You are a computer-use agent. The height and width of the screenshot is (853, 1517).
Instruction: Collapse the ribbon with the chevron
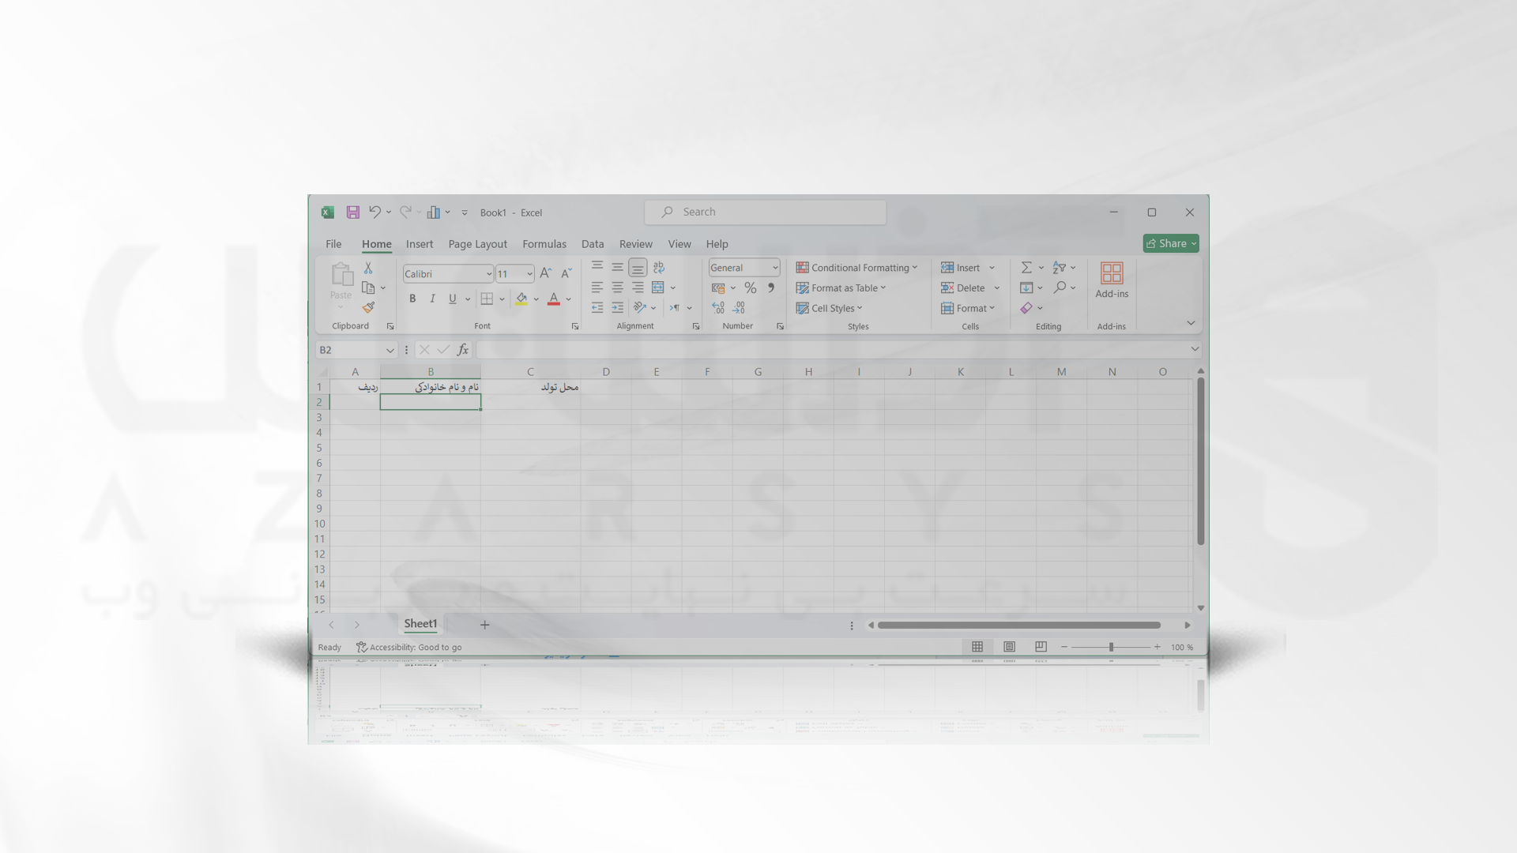pos(1191,323)
